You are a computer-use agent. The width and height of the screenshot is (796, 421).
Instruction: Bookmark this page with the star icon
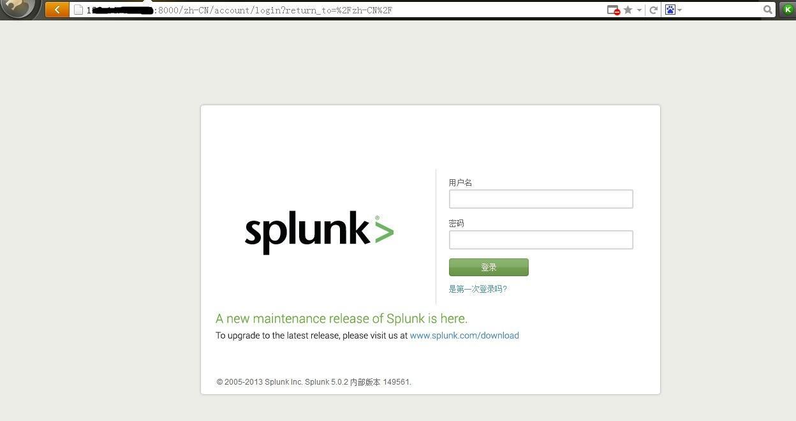click(x=628, y=10)
